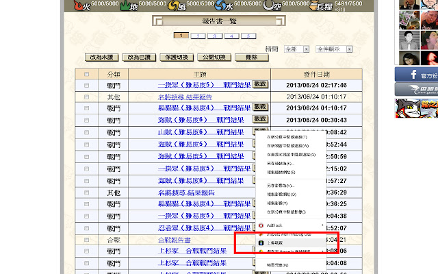Check the 合戰報告書 row checkbox
This screenshot has height=274, width=438.
(x=87, y=240)
